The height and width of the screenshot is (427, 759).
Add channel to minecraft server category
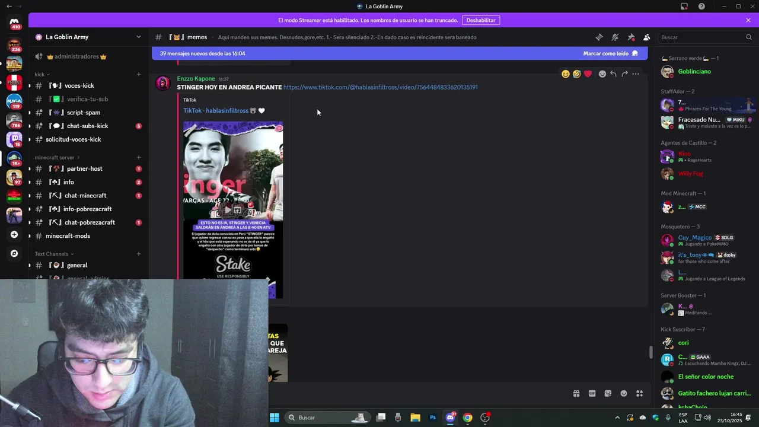(139, 158)
